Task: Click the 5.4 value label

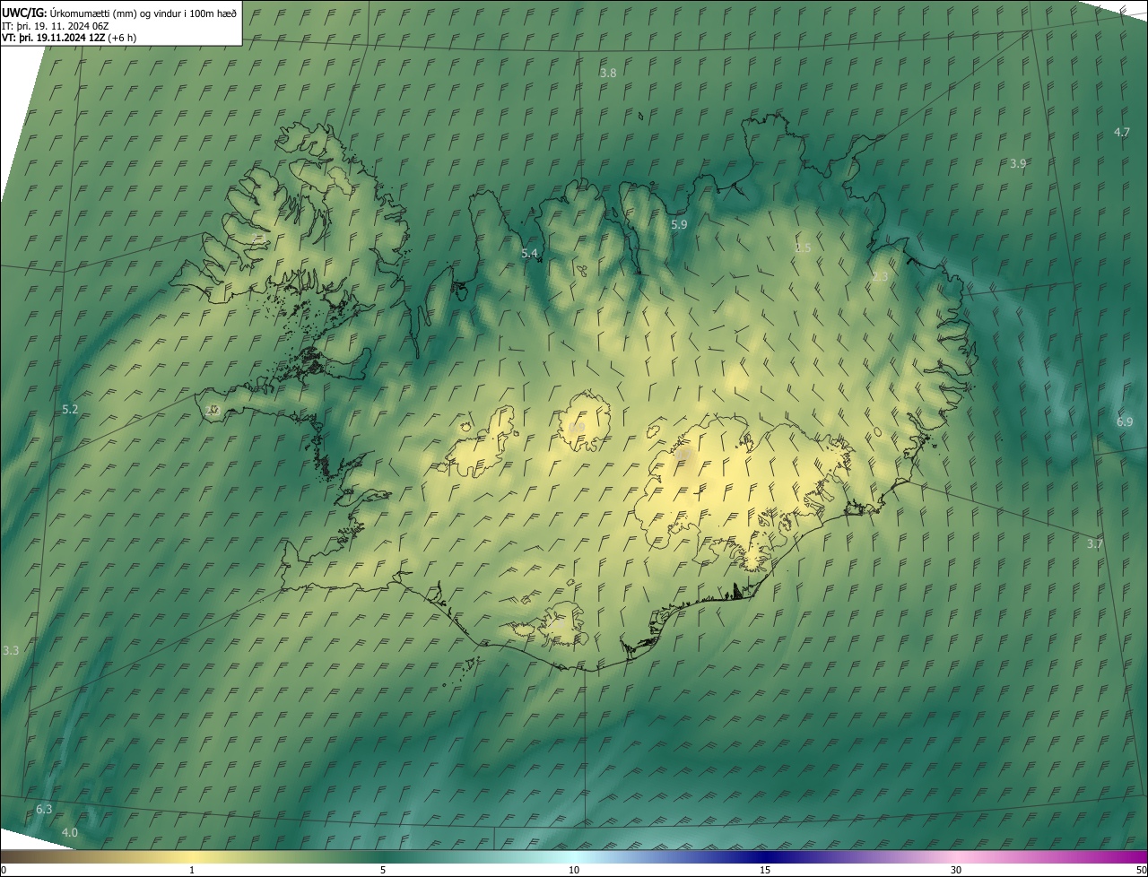Action: (530, 254)
